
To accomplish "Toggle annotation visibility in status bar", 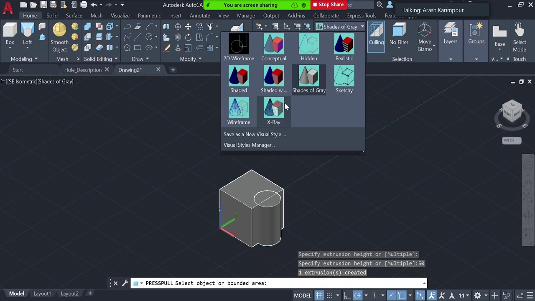I will [x=432, y=295].
